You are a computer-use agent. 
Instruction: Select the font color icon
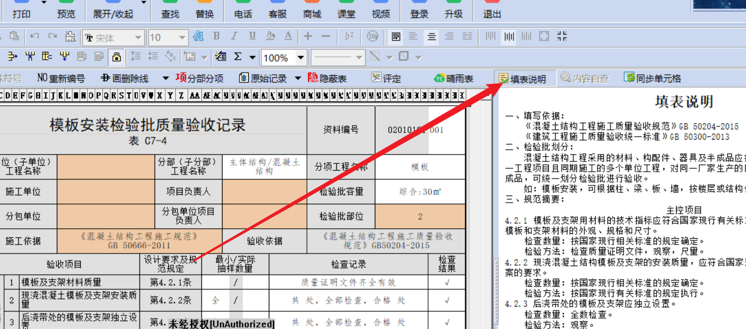pos(288,36)
